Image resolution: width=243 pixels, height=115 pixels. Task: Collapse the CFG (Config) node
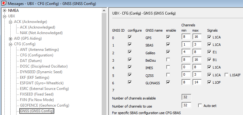(x=11, y=44)
